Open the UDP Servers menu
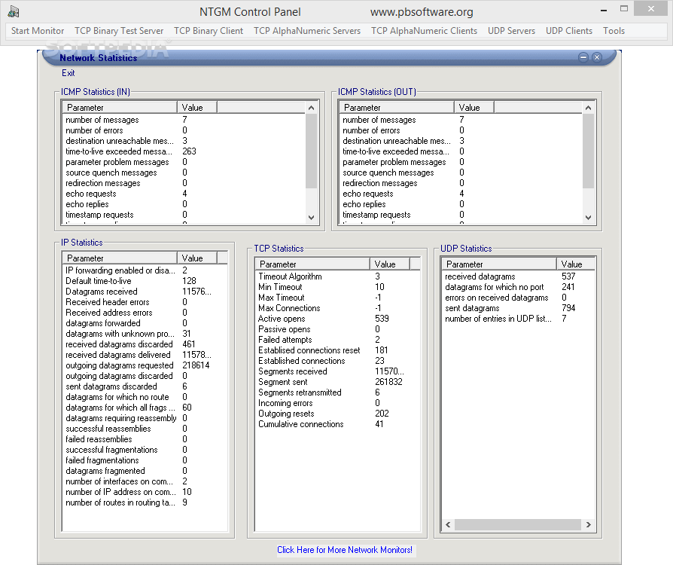Screen dimensions: 673x565 512,30
